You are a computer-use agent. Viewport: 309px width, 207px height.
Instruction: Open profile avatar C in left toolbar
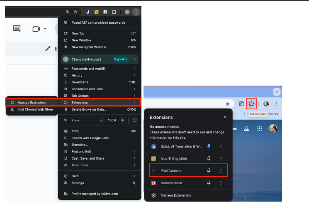tap(127, 12)
